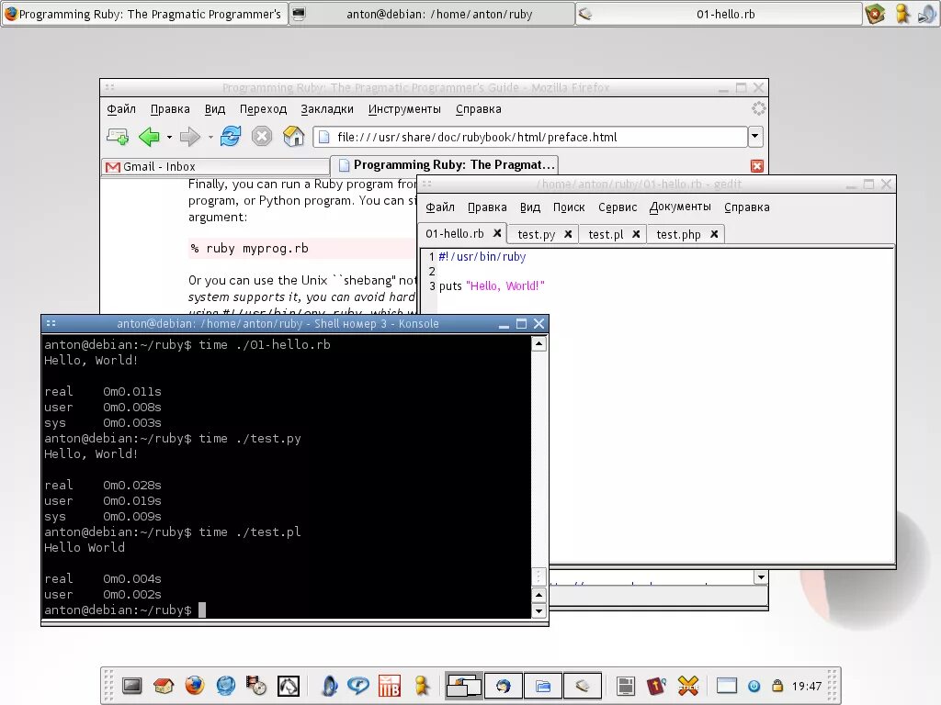
Task: Open red Bible book applet icon
Action: (656, 685)
